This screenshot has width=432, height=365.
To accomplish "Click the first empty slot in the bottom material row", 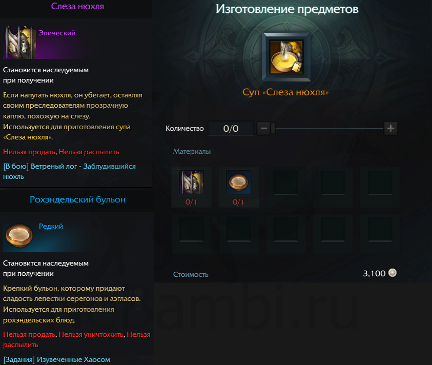I will point(192,229).
